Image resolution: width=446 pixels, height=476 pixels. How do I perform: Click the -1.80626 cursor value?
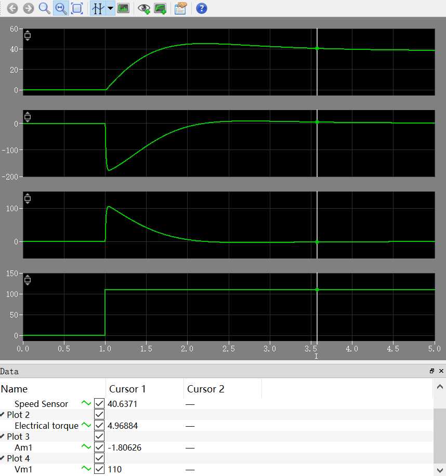(x=125, y=447)
